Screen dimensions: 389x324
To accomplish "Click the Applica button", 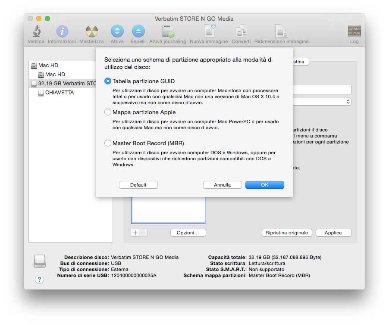I will [x=333, y=233].
